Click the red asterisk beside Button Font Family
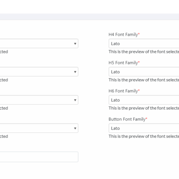The width and height of the screenshot is (179, 179). pyautogui.click(x=146, y=118)
